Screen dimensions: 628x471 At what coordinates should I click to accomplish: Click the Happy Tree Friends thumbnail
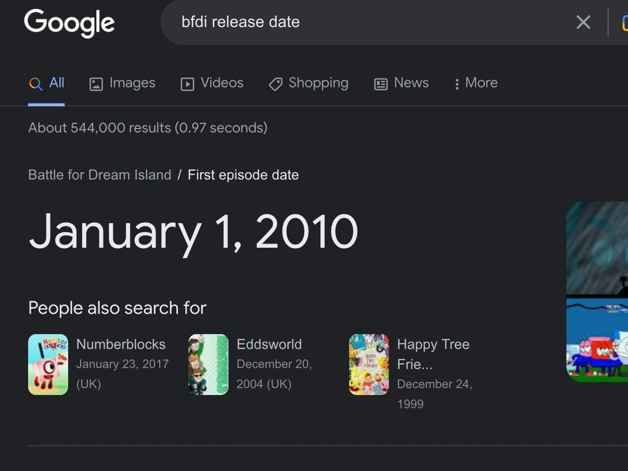pos(369,364)
